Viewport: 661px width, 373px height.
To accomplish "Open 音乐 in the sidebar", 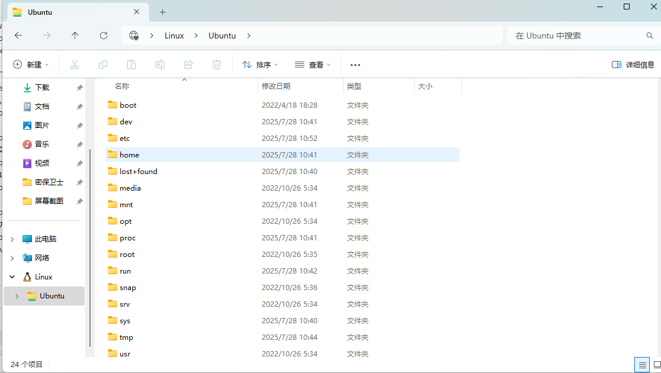I will click(42, 144).
